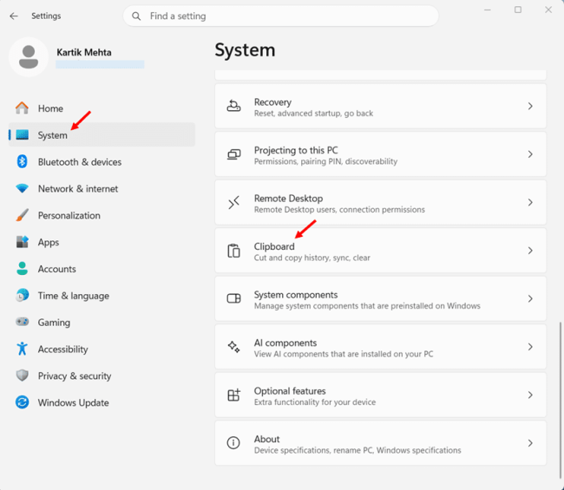Click the Privacy shield icon
The height and width of the screenshot is (490, 564).
(23, 376)
